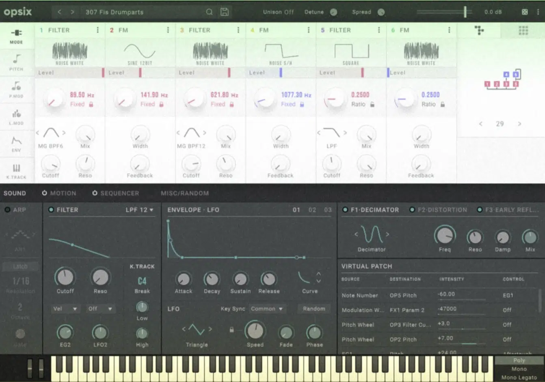
Task: Toggle the FILTER power button
Action: [51, 210]
